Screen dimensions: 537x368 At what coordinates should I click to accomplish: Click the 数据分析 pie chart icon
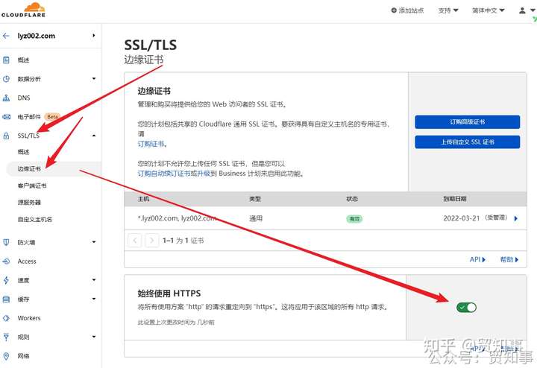tap(6, 79)
